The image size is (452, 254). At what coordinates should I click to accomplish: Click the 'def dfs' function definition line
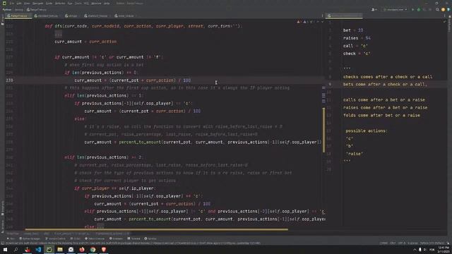pyautogui.click(x=143, y=26)
